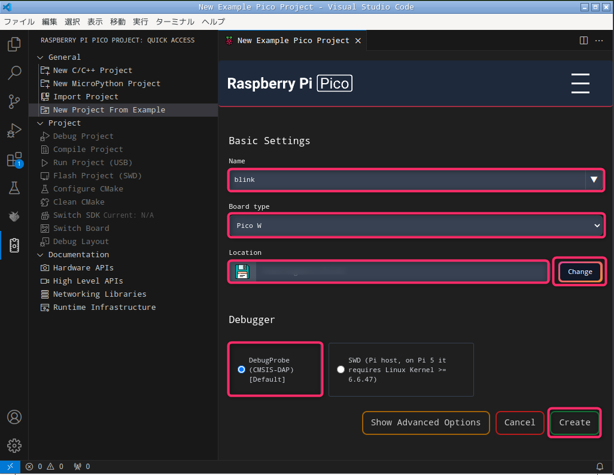Image resolution: width=614 pixels, height=475 pixels.
Task: Open the ターミナル menu
Action: coord(175,22)
